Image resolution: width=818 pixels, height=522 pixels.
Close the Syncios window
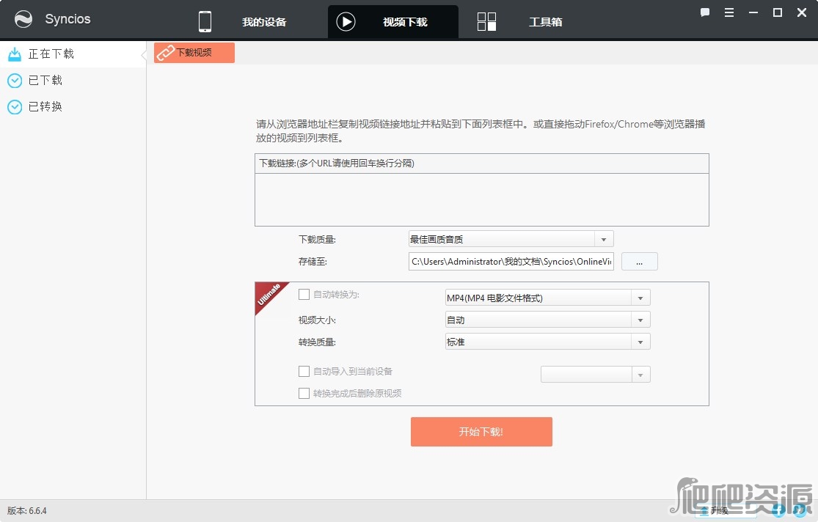point(802,12)
